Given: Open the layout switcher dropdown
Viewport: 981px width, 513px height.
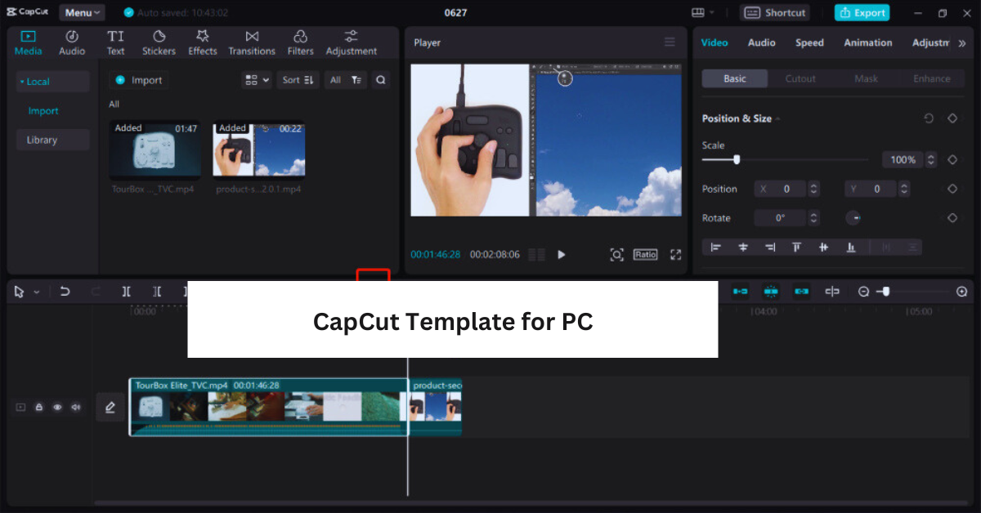Looking at the screenshot, I should [x=702, y=12].
